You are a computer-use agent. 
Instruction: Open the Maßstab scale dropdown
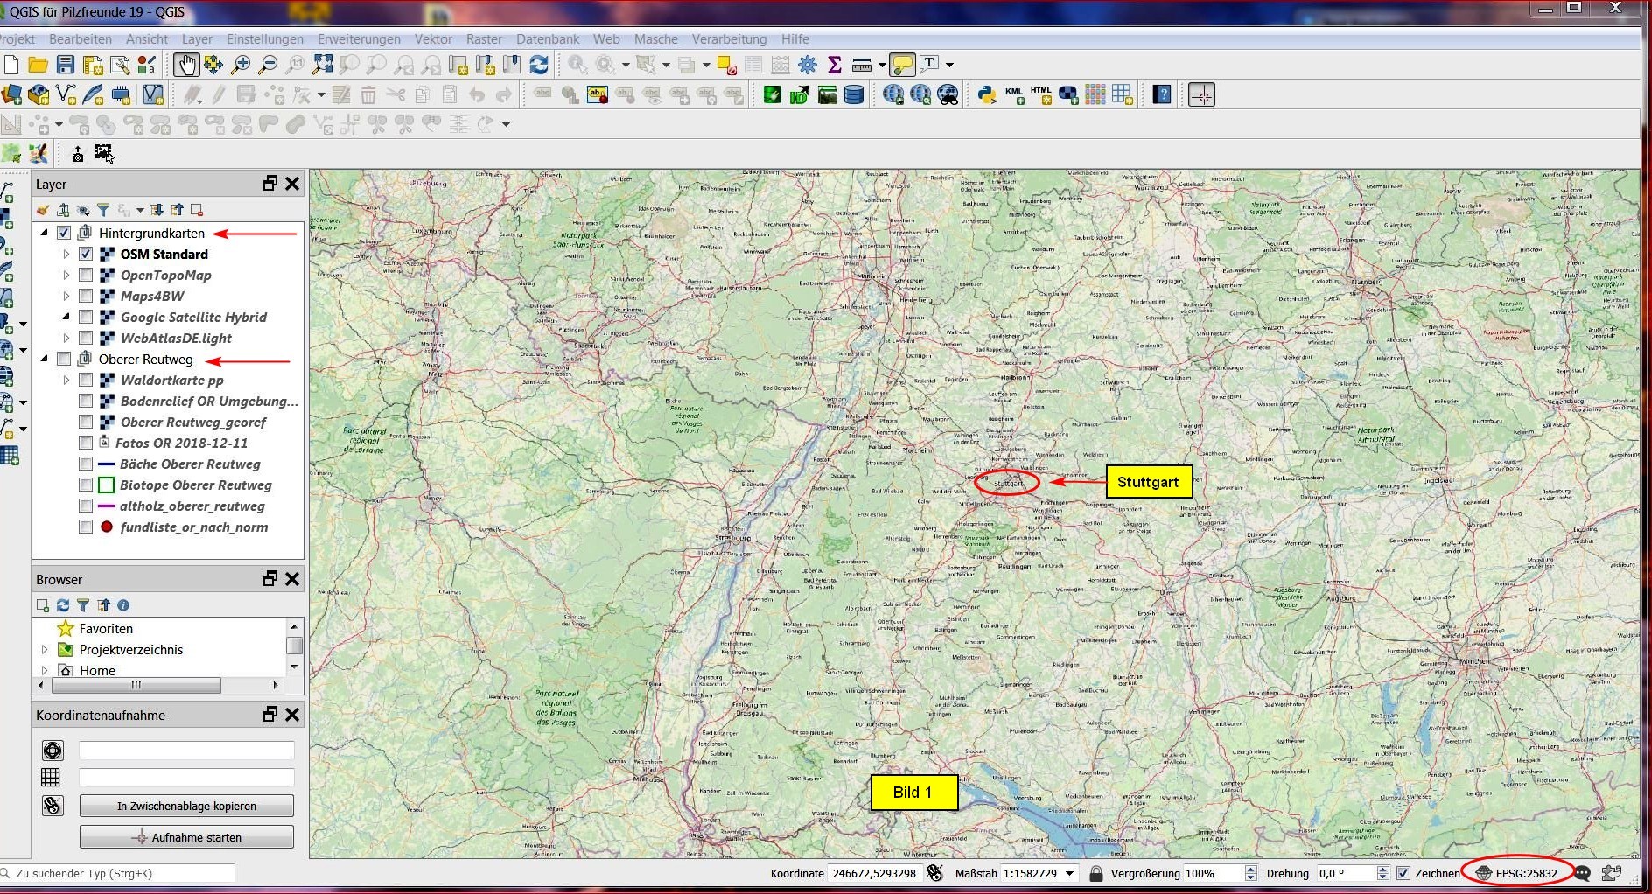point(1069,873)
